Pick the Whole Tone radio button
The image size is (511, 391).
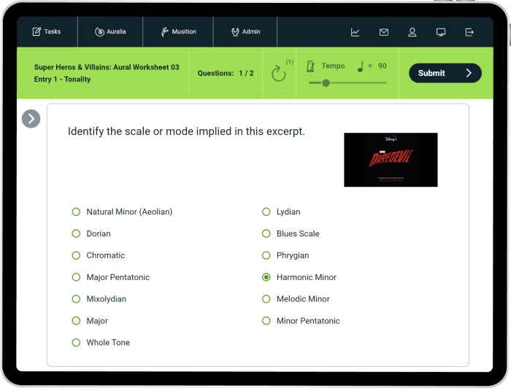76,342
